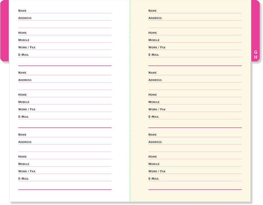Click Mobile field in second left-page entry
This screenshot has width=263, height=205.
pyautogui.click(x=69, y=102)
